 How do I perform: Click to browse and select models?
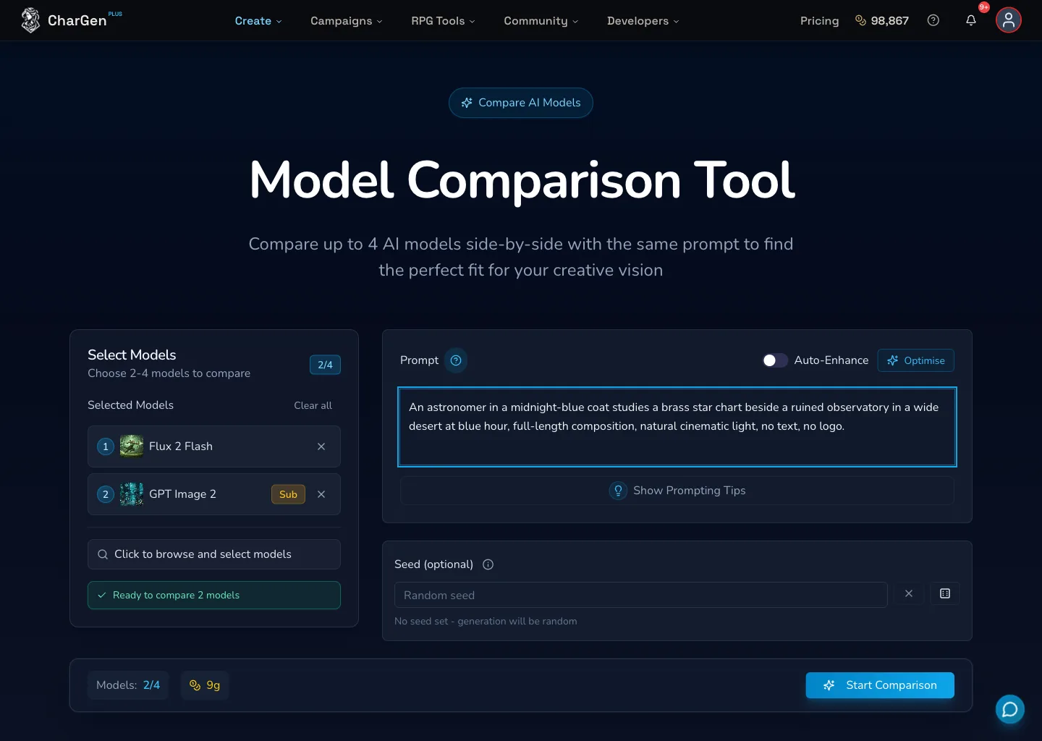(214, 554)
